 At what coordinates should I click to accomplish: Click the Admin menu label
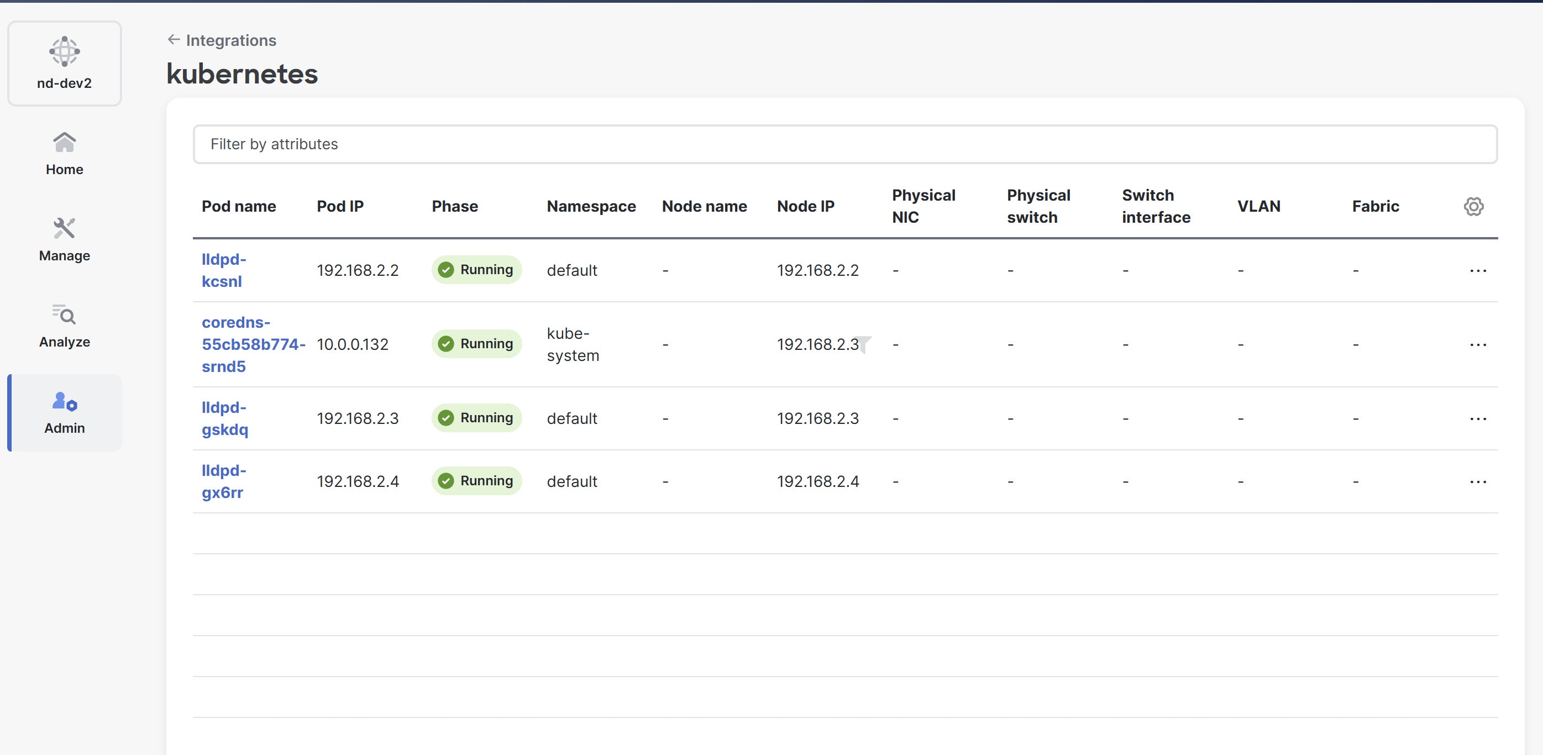pyautogui.click(x=64, y=428)
